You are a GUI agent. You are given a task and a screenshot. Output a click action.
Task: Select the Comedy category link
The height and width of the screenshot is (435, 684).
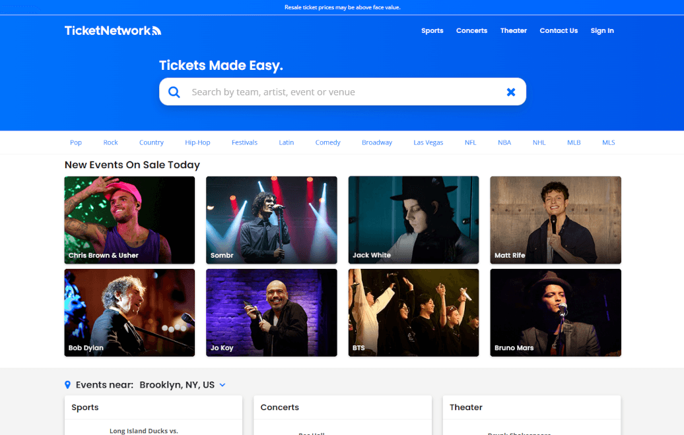pyautogui.click(x=327, y=142)
